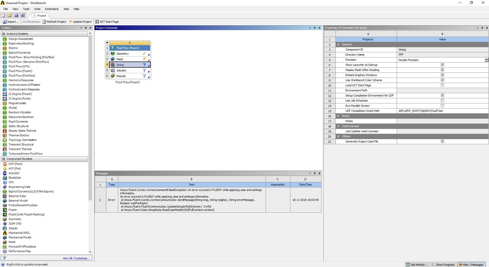Screen dimensions: 489x267
Task: Collapse the General properties section
Action: pos(338,44)
